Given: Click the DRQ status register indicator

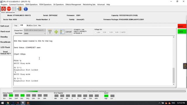Looking at the screenshot, I should [x=28, y=95].
